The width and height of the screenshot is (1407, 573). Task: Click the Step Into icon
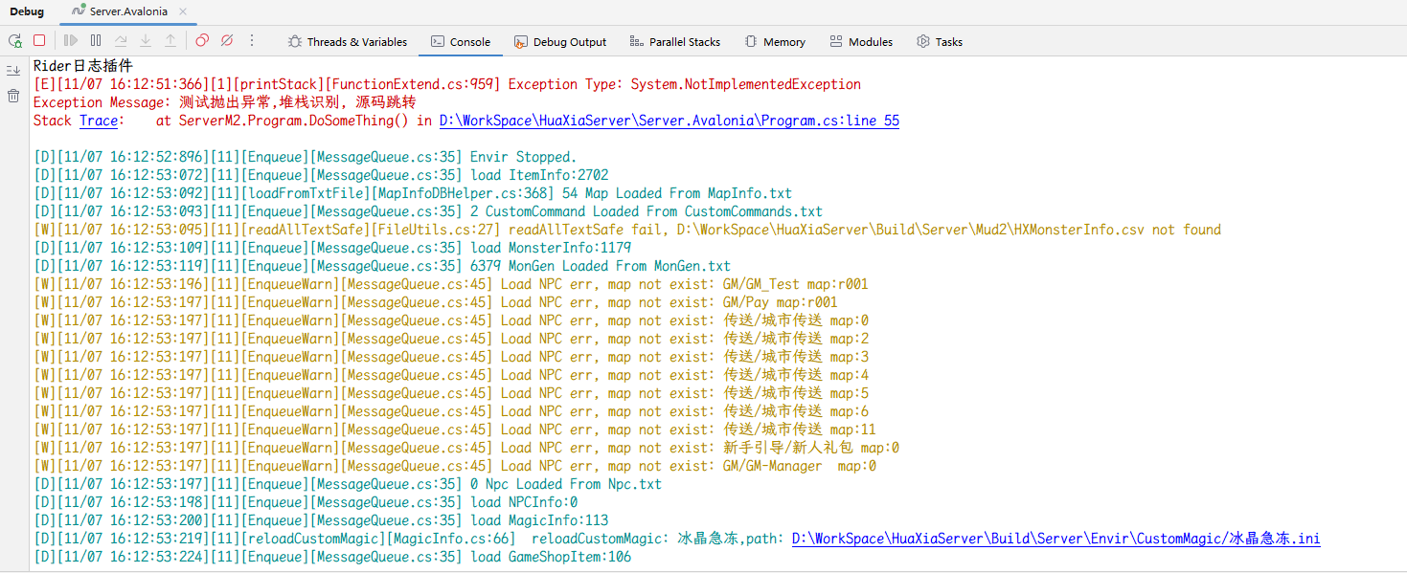coord(146,41)
